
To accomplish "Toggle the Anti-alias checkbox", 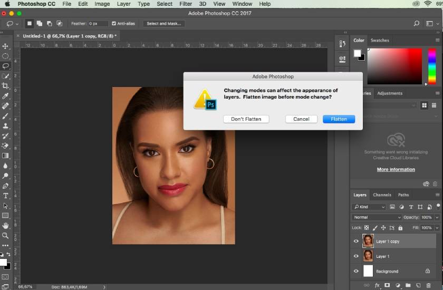I will pyautogui.click(x=114, y=24).
